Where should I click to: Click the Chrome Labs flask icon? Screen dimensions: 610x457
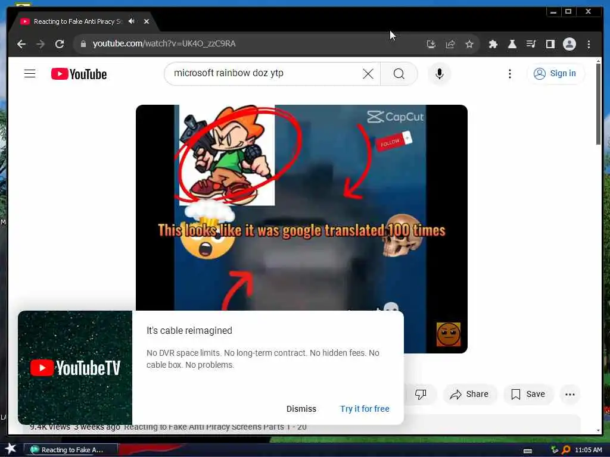pos(512,44)
